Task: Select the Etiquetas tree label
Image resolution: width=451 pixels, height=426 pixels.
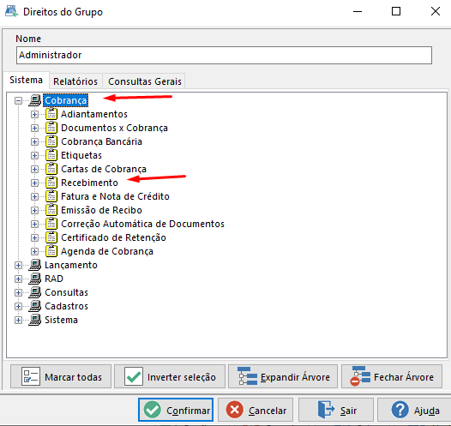Action: click(x=81, y=155)
